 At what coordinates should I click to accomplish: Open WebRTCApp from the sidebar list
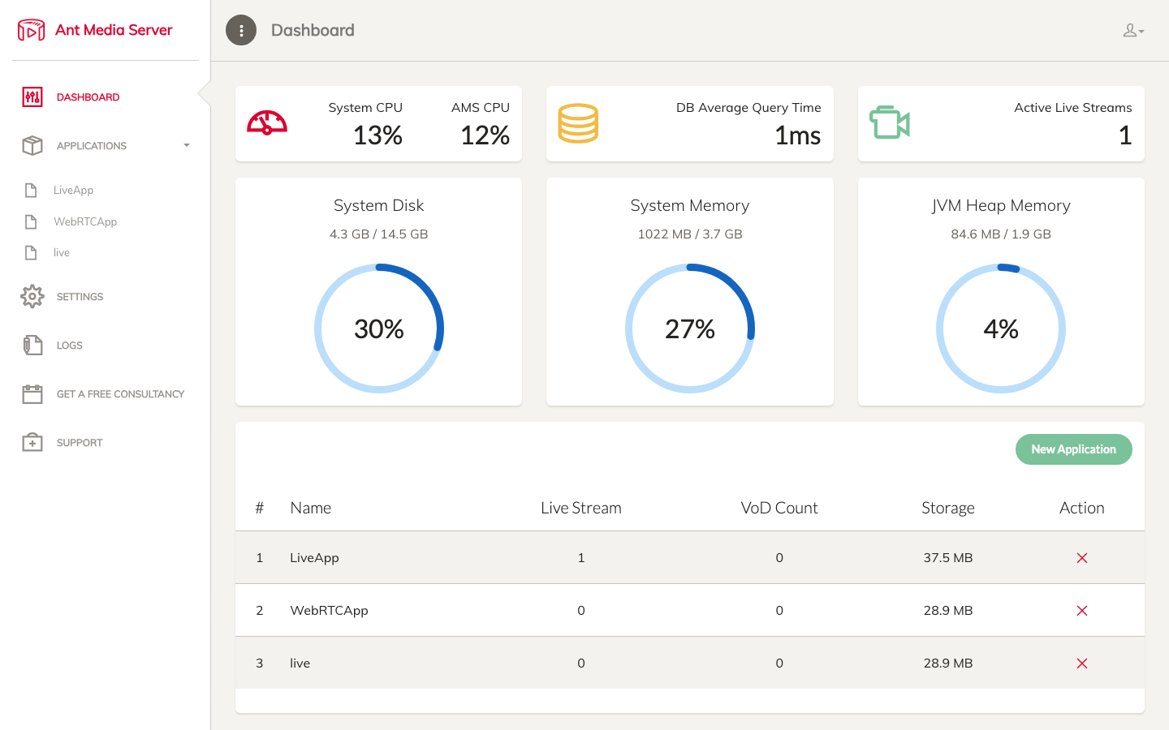click(x=85, y=222)
